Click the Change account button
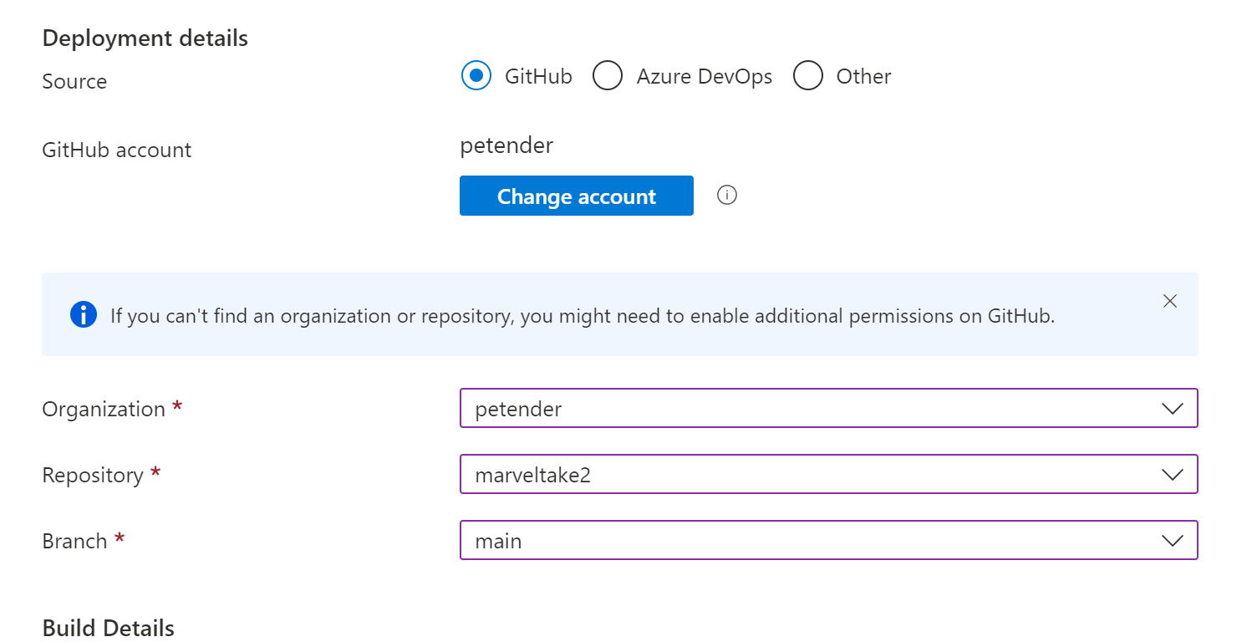Screen dimensions: 1257x642 click(x=576, y=195)
